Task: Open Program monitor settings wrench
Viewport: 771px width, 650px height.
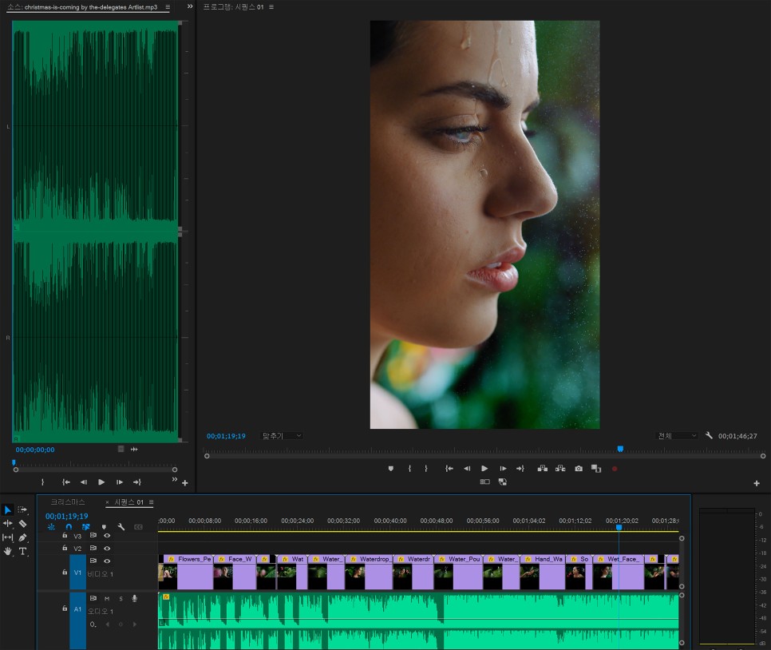Action: click(709, 435)
